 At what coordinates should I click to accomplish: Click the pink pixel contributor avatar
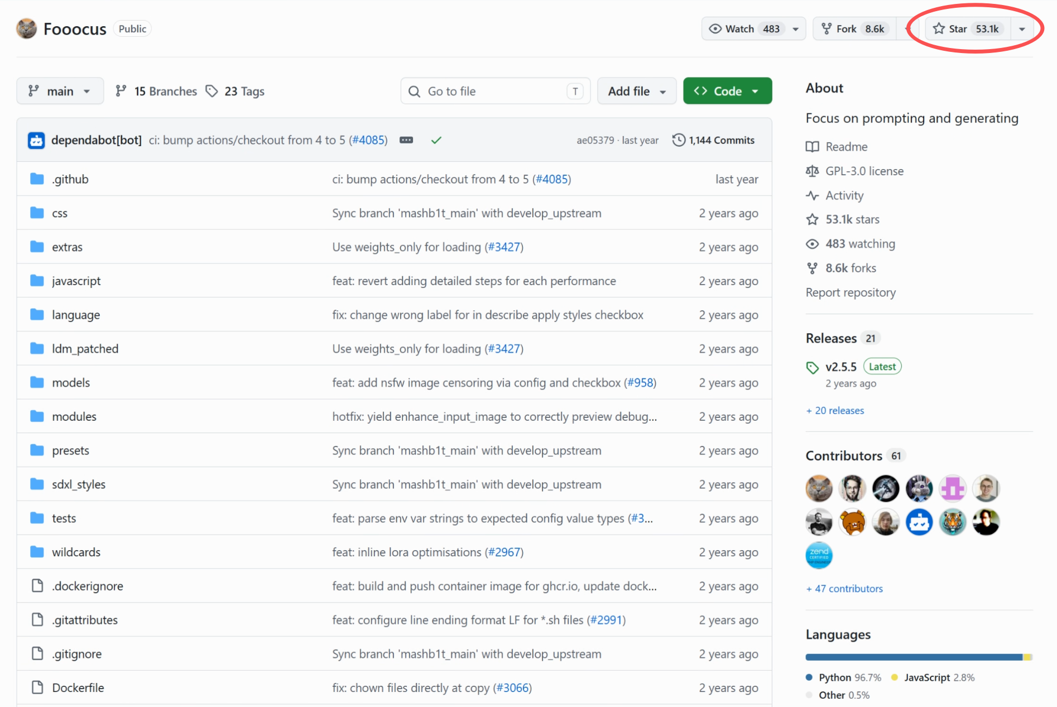[953, 489]
